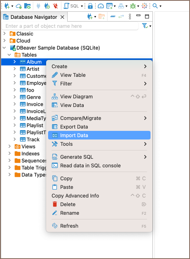
Task: Collapse the Tables folder
Action: 9,55
